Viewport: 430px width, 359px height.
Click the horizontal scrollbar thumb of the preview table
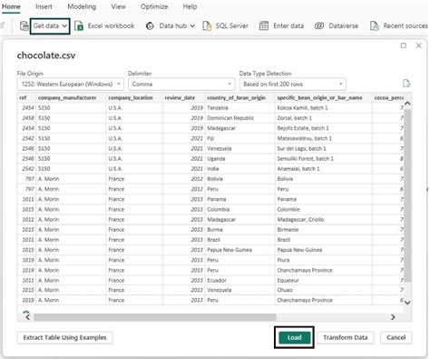point(155,317)
